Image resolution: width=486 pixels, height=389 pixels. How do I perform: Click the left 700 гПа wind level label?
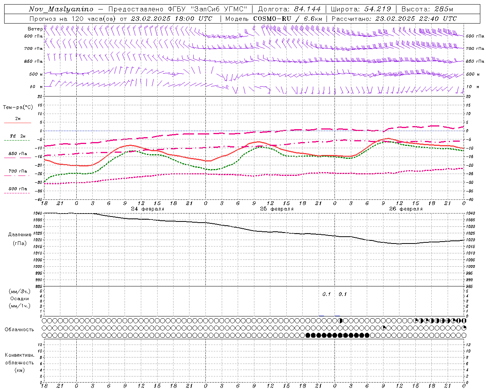(33, 49)
